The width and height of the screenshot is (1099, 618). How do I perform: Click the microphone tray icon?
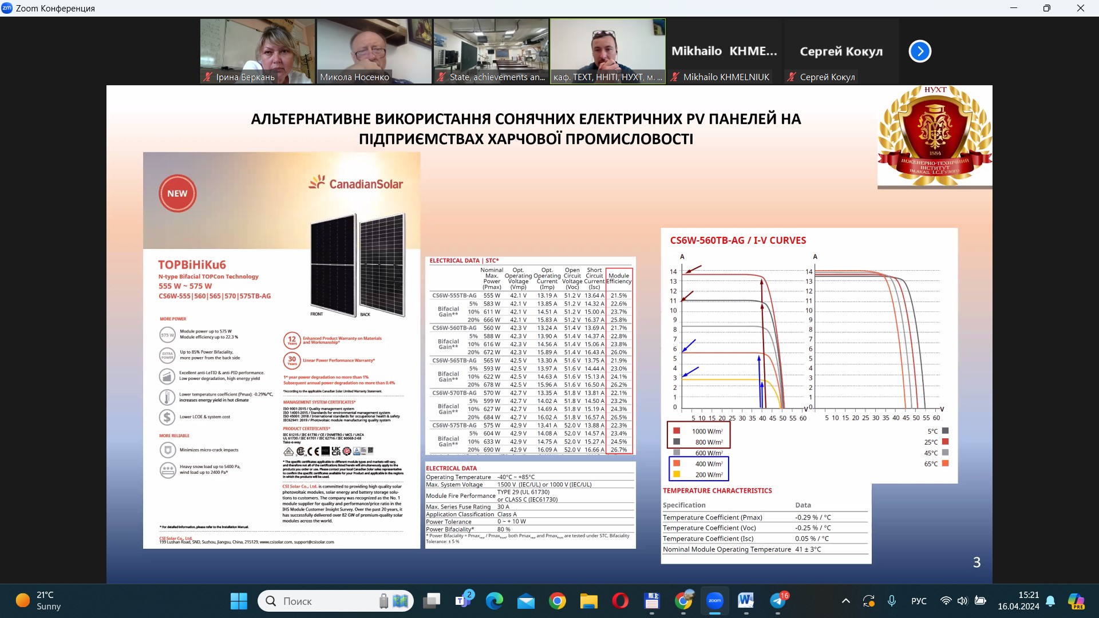coord(891,601)
